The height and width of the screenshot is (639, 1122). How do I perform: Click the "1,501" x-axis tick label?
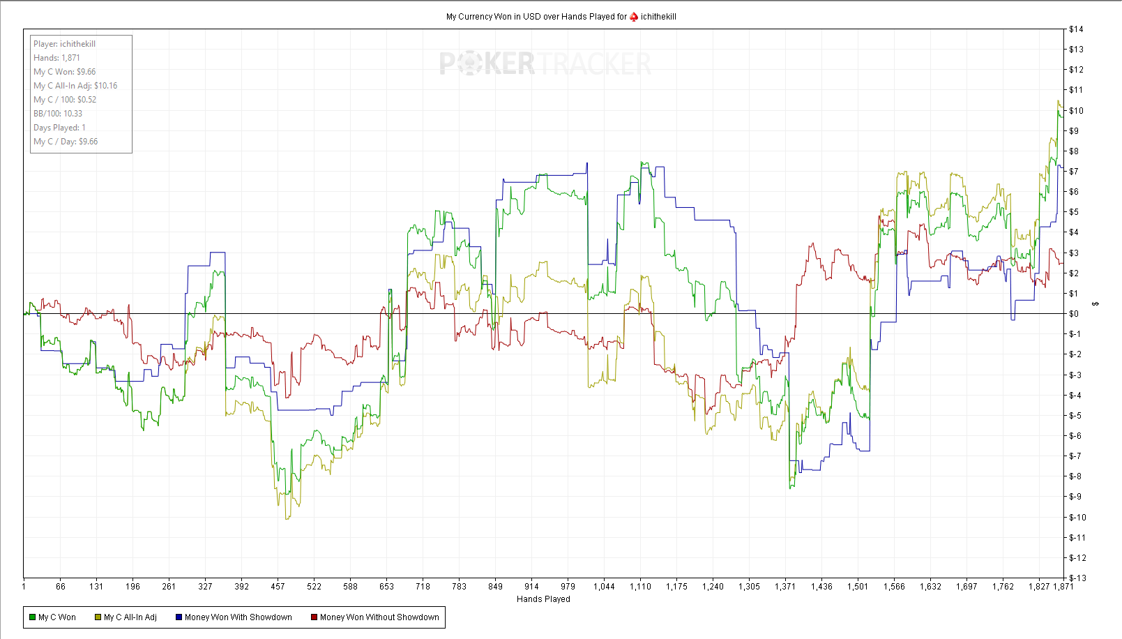(x=858, y=587)
